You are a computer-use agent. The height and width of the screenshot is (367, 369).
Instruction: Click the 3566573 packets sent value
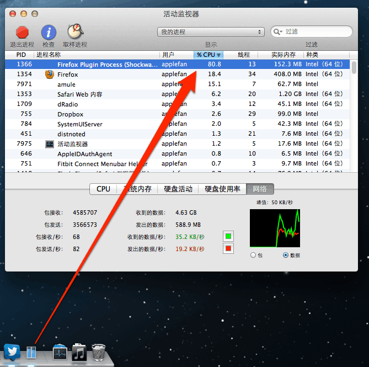pyautogui.click(x=85, y=225)
